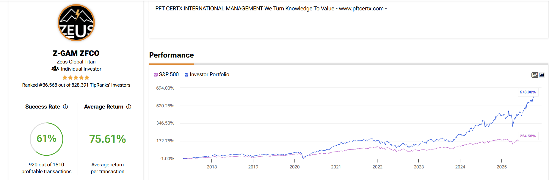Click the Z-GAM ZFCO investor name
549x180 pixels.
click(76, 53)
